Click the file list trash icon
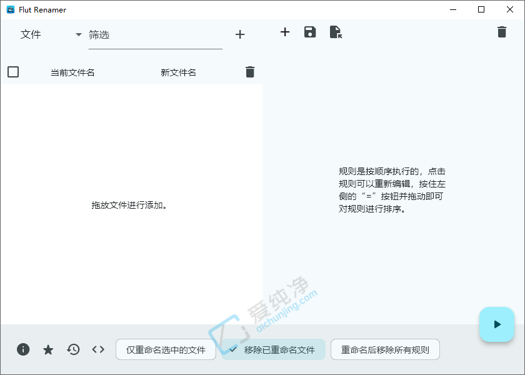This screenshot has width=525, height=375. pos(250,72)
